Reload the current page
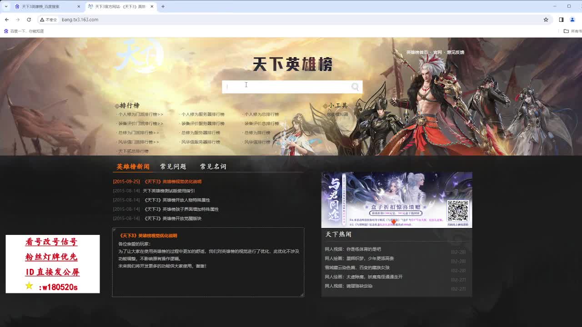 coord(29,20)
